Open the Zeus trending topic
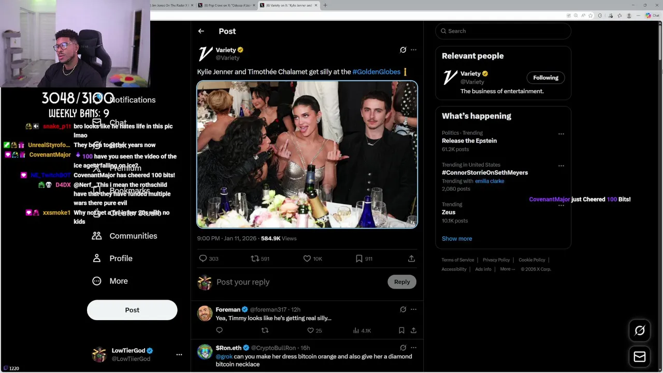This screenshot has height=373, width=663. tap(449, 212)
